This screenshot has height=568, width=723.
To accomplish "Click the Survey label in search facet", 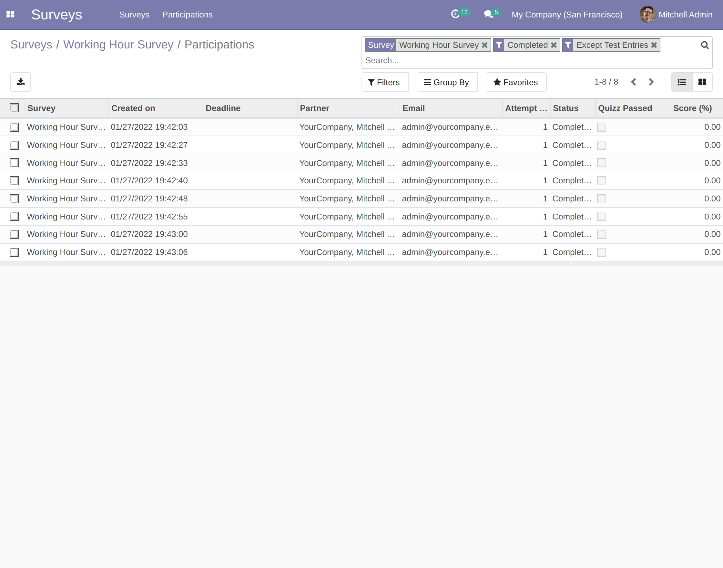I will pos(381,45).
